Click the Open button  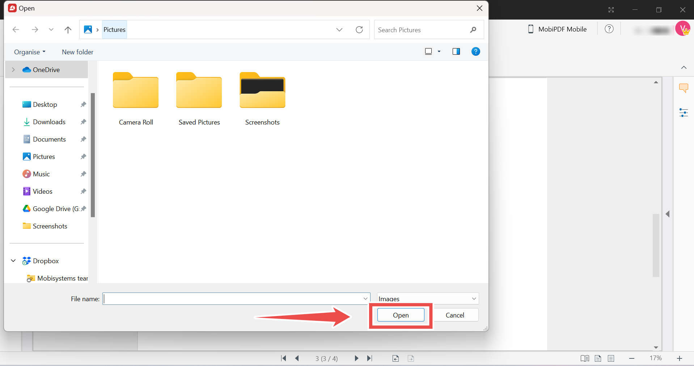tap(401, 315)
